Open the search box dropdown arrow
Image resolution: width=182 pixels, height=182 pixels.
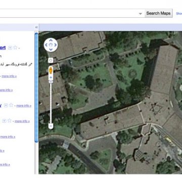click(141, 14)
